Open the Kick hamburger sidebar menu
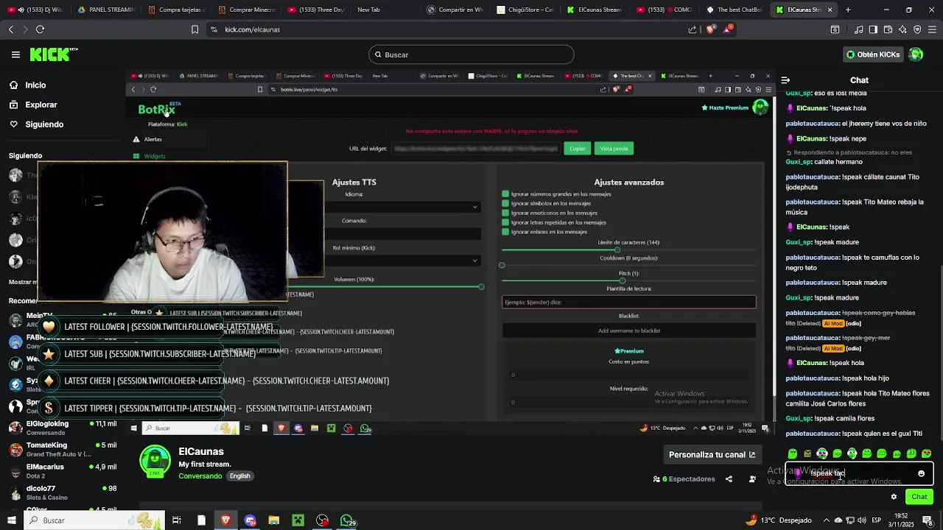This screenshot has height=530, width=943. 15,54
